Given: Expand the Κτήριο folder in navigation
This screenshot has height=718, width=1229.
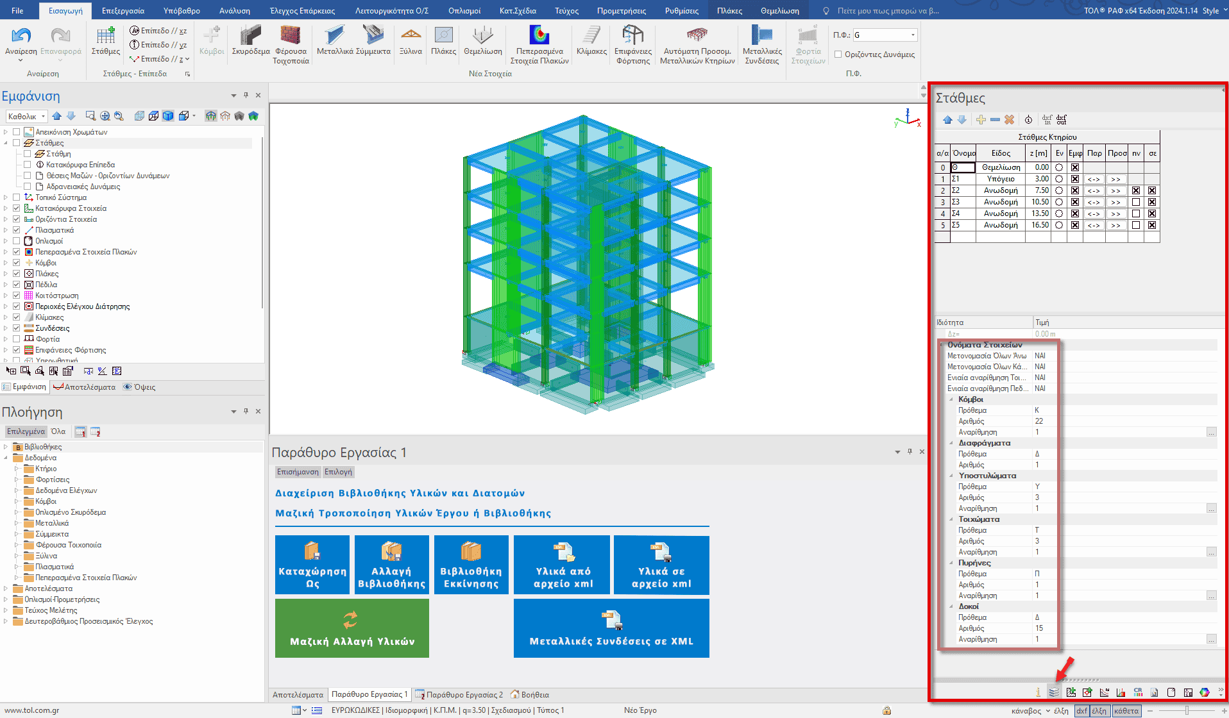Looking at the screenshot, I should tap(17, 469).
